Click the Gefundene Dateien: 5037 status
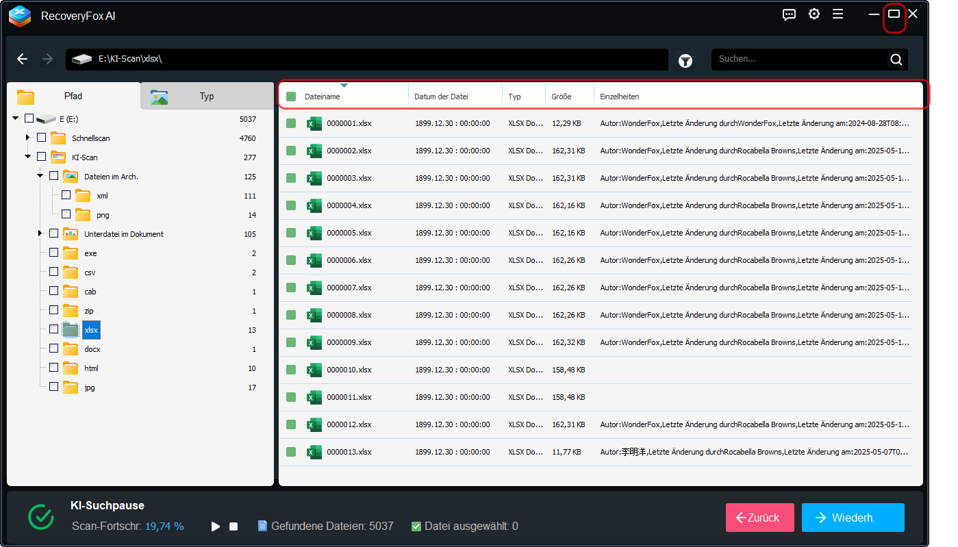This screenshot has width=958, height=547. coord(326,526)
